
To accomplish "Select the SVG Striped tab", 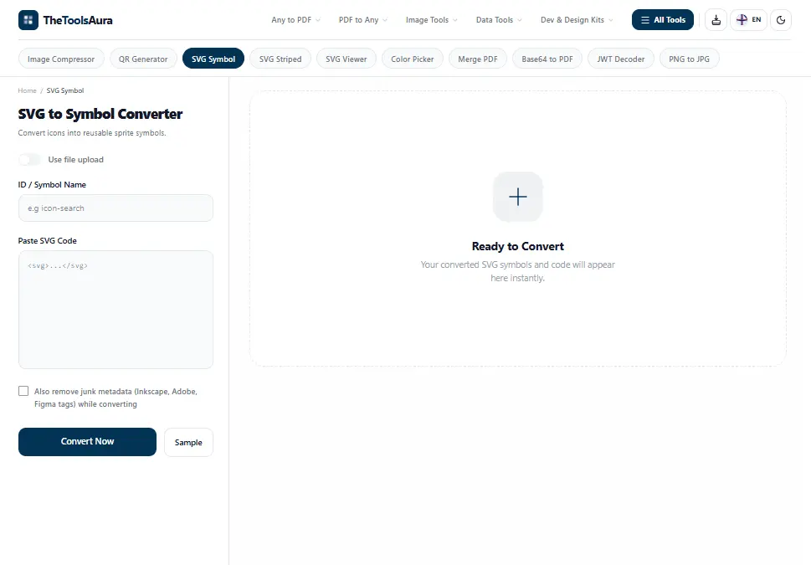I will 280,59.
